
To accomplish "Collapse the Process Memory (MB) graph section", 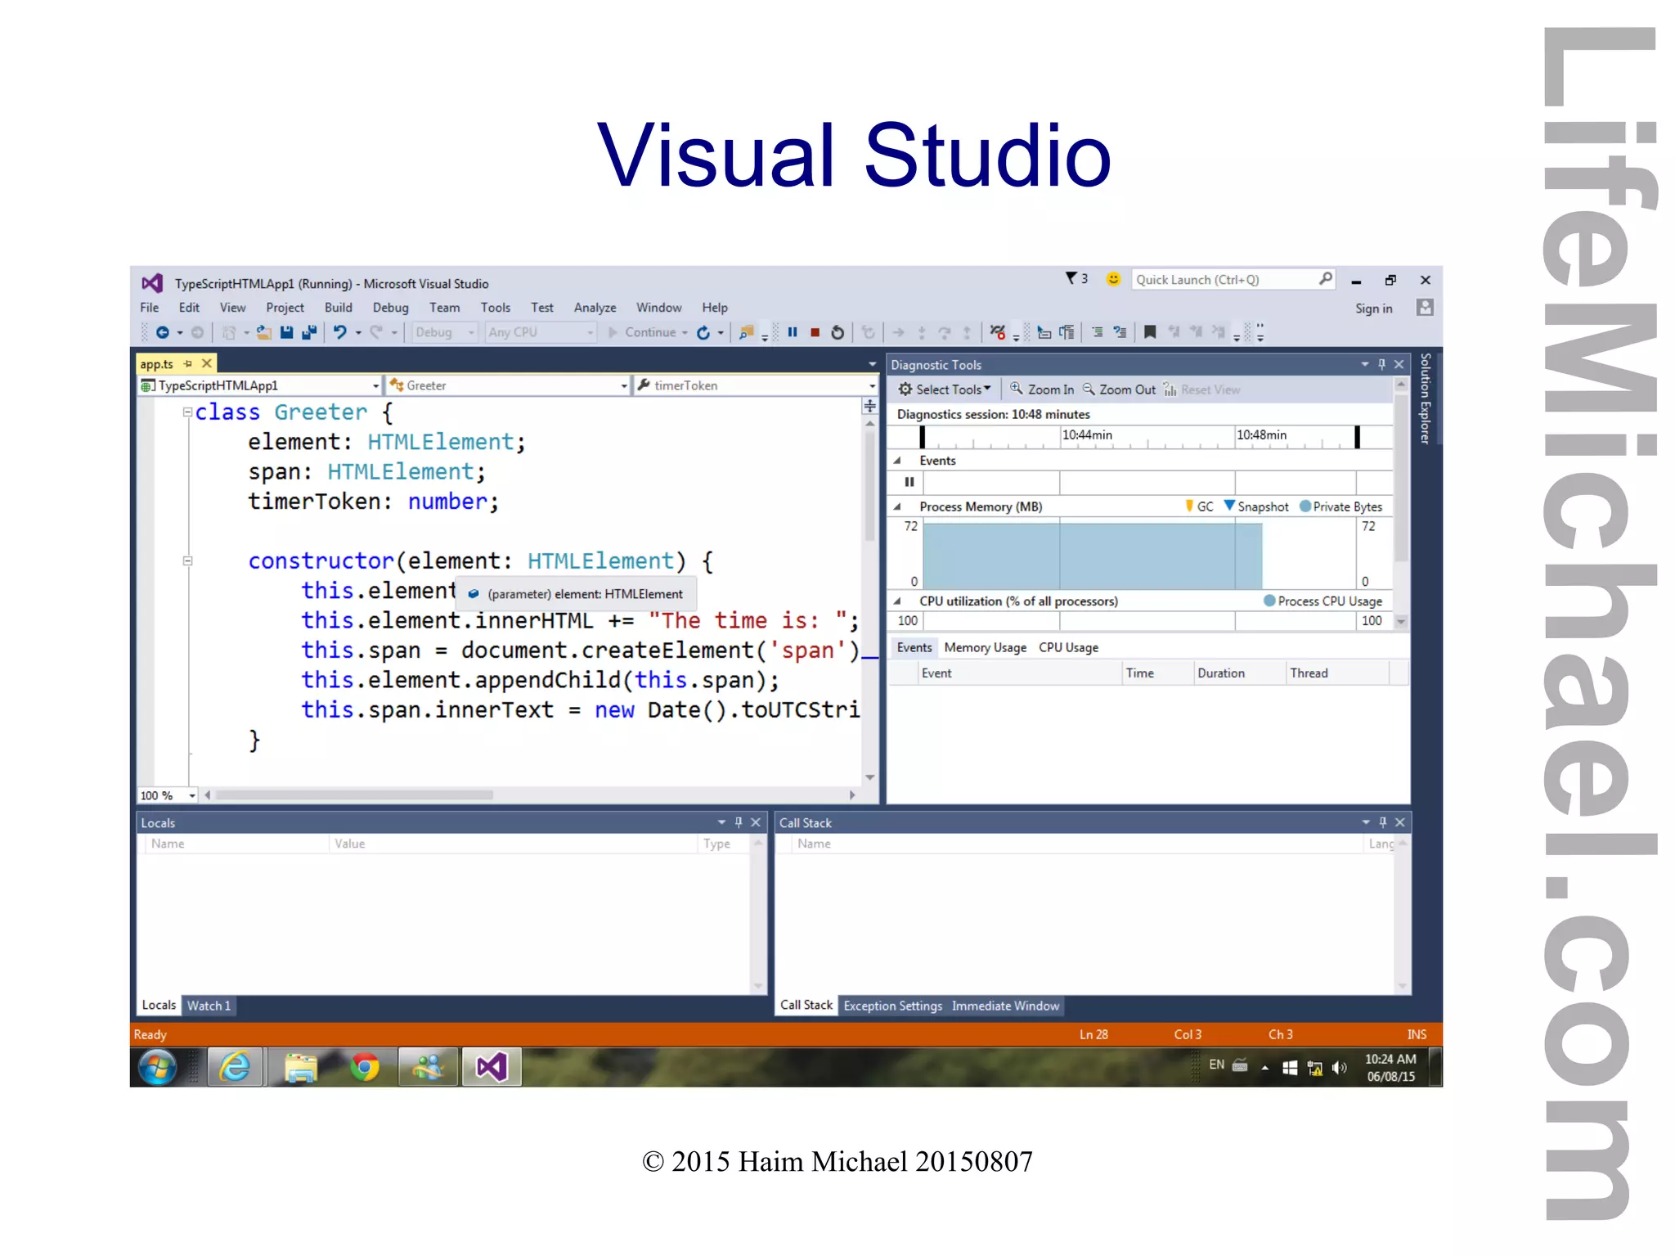I will 898,507.
